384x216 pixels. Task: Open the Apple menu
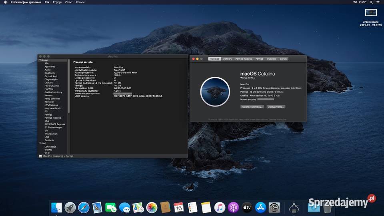click(x=5, y=2)
